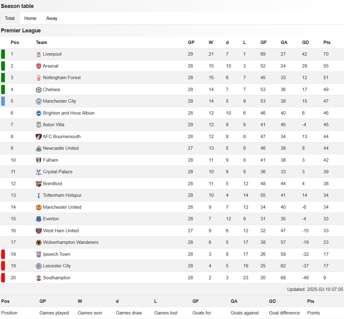Sort the table by Pts column
Image resolution: width=344 pixels, height=319 pixels.
coord(326,42)
